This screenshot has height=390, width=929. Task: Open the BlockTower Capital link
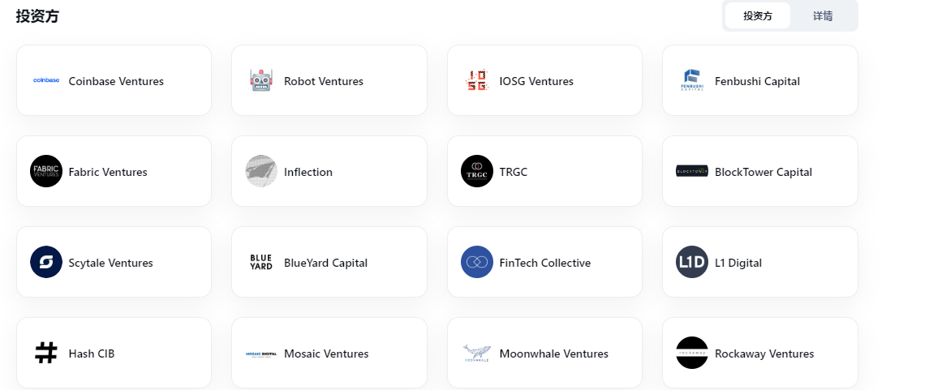[763, 172]
